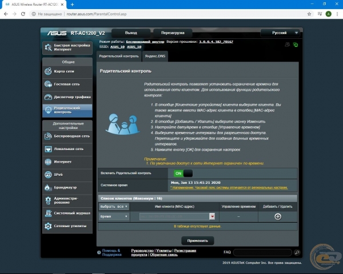Open Network Map (Карта сети) icon

pyautogui.click(x=48, y=71)
